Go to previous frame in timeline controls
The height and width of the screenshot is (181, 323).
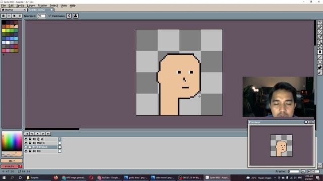click(x=32, y=134)
